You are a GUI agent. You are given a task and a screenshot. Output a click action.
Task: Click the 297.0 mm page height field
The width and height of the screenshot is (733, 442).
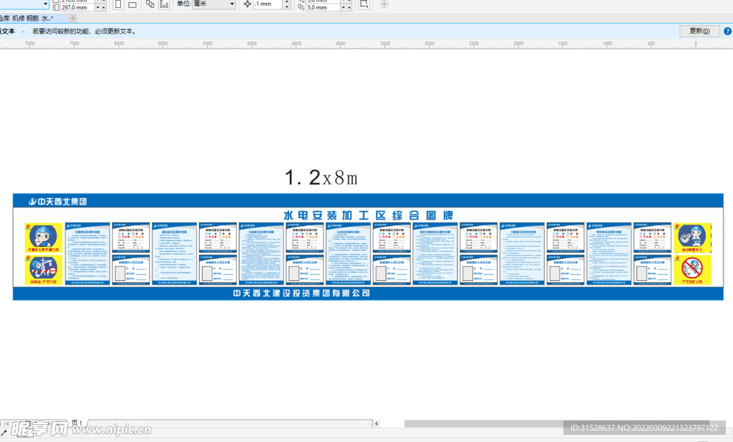tap(75, 8)
